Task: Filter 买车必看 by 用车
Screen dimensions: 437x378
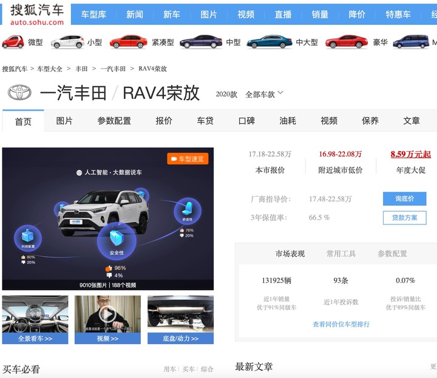Action: (170, 370)
